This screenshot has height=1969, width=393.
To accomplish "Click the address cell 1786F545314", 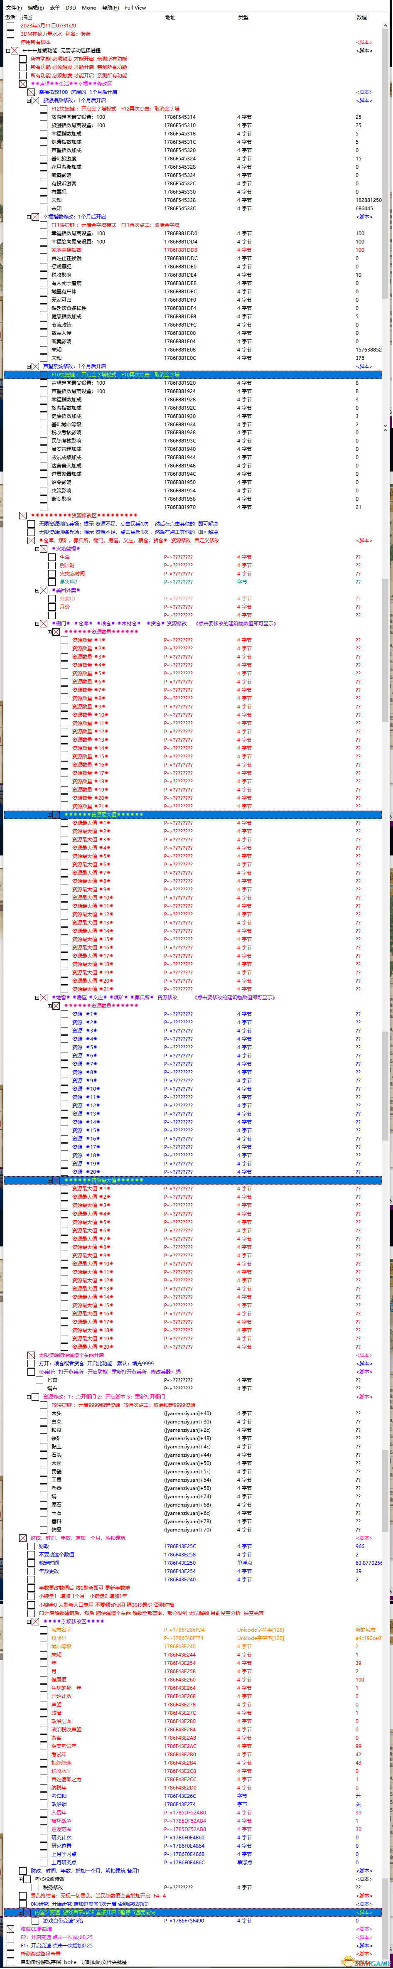I will click(180, 118).
